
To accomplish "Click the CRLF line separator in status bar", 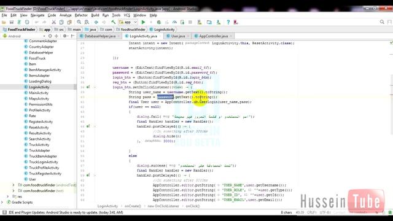I will point(311,212).
